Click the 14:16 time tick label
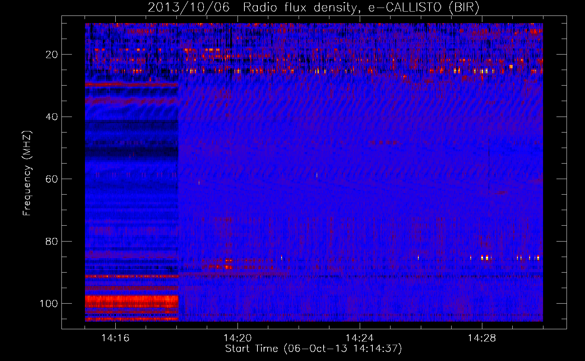The width and height of the screenshot is (585, 361). [x=115, y=338]
